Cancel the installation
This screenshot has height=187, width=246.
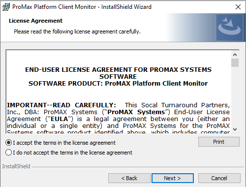click(x=219, y=178)
